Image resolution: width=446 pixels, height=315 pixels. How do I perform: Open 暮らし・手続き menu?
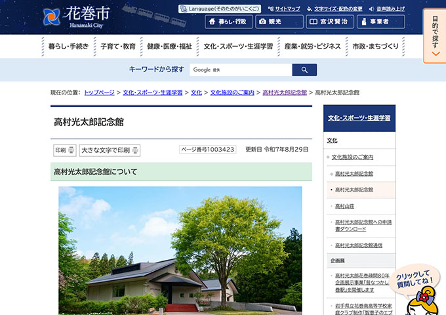pyautogui.click(x=69, y=47)
